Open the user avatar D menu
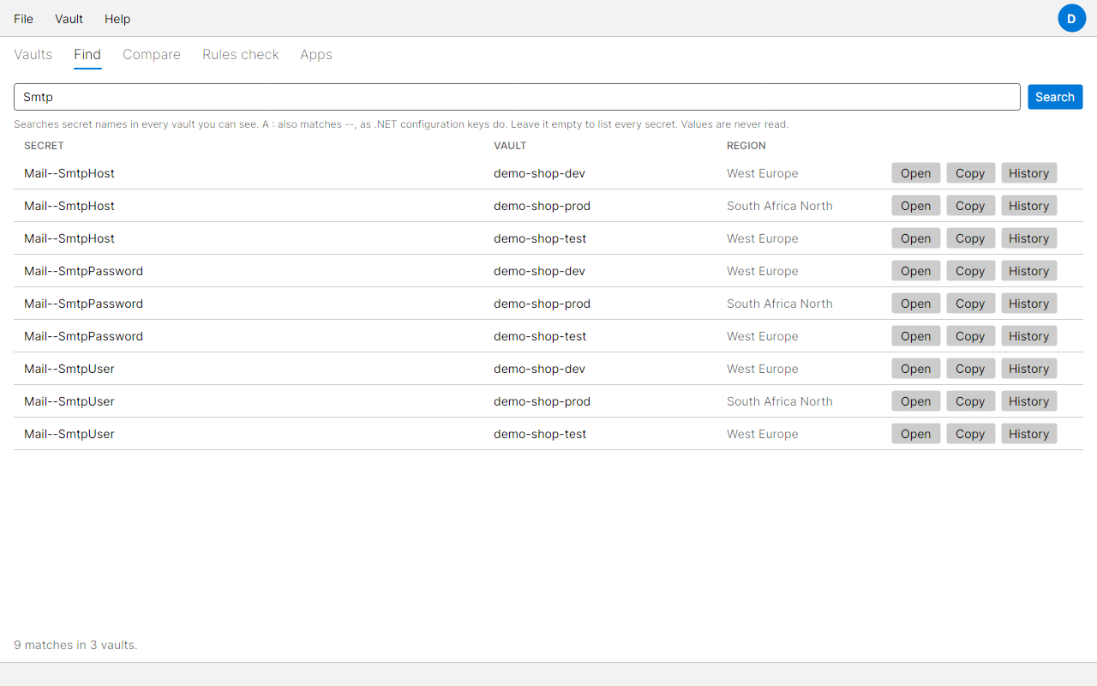Viewport: 1097px width, 686px height. tap(1071, 18)
